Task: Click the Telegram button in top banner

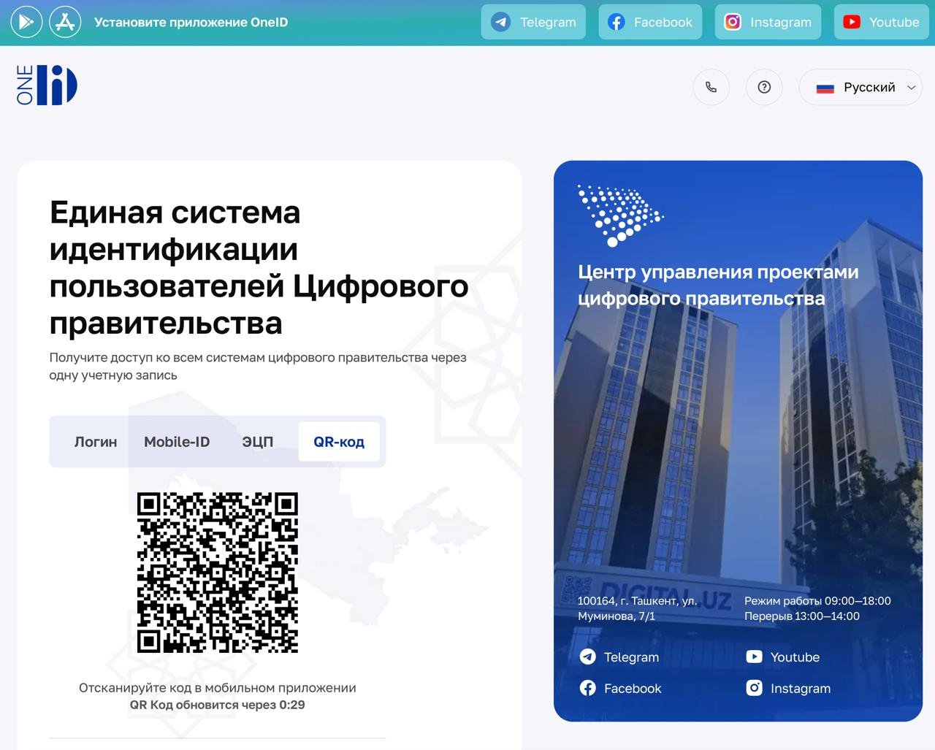Action: [x=533, y=22]
